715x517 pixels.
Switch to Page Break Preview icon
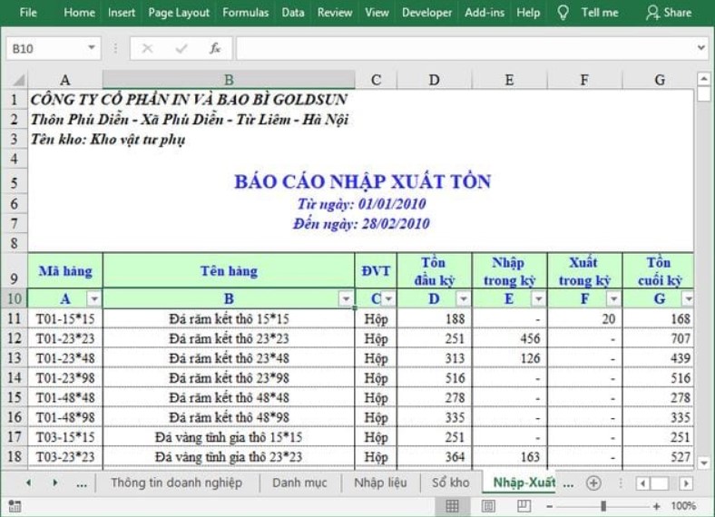[524, 505]
